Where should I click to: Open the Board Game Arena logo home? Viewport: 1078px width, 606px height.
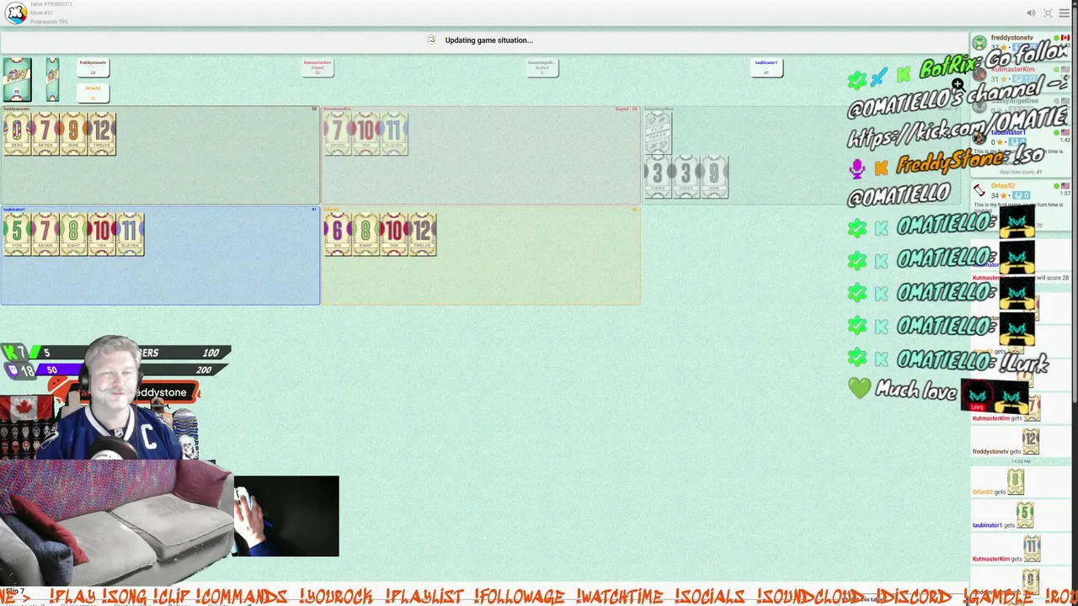tap(16, 13)
